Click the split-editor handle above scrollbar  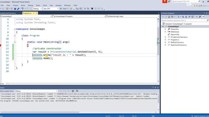[158, 19]
